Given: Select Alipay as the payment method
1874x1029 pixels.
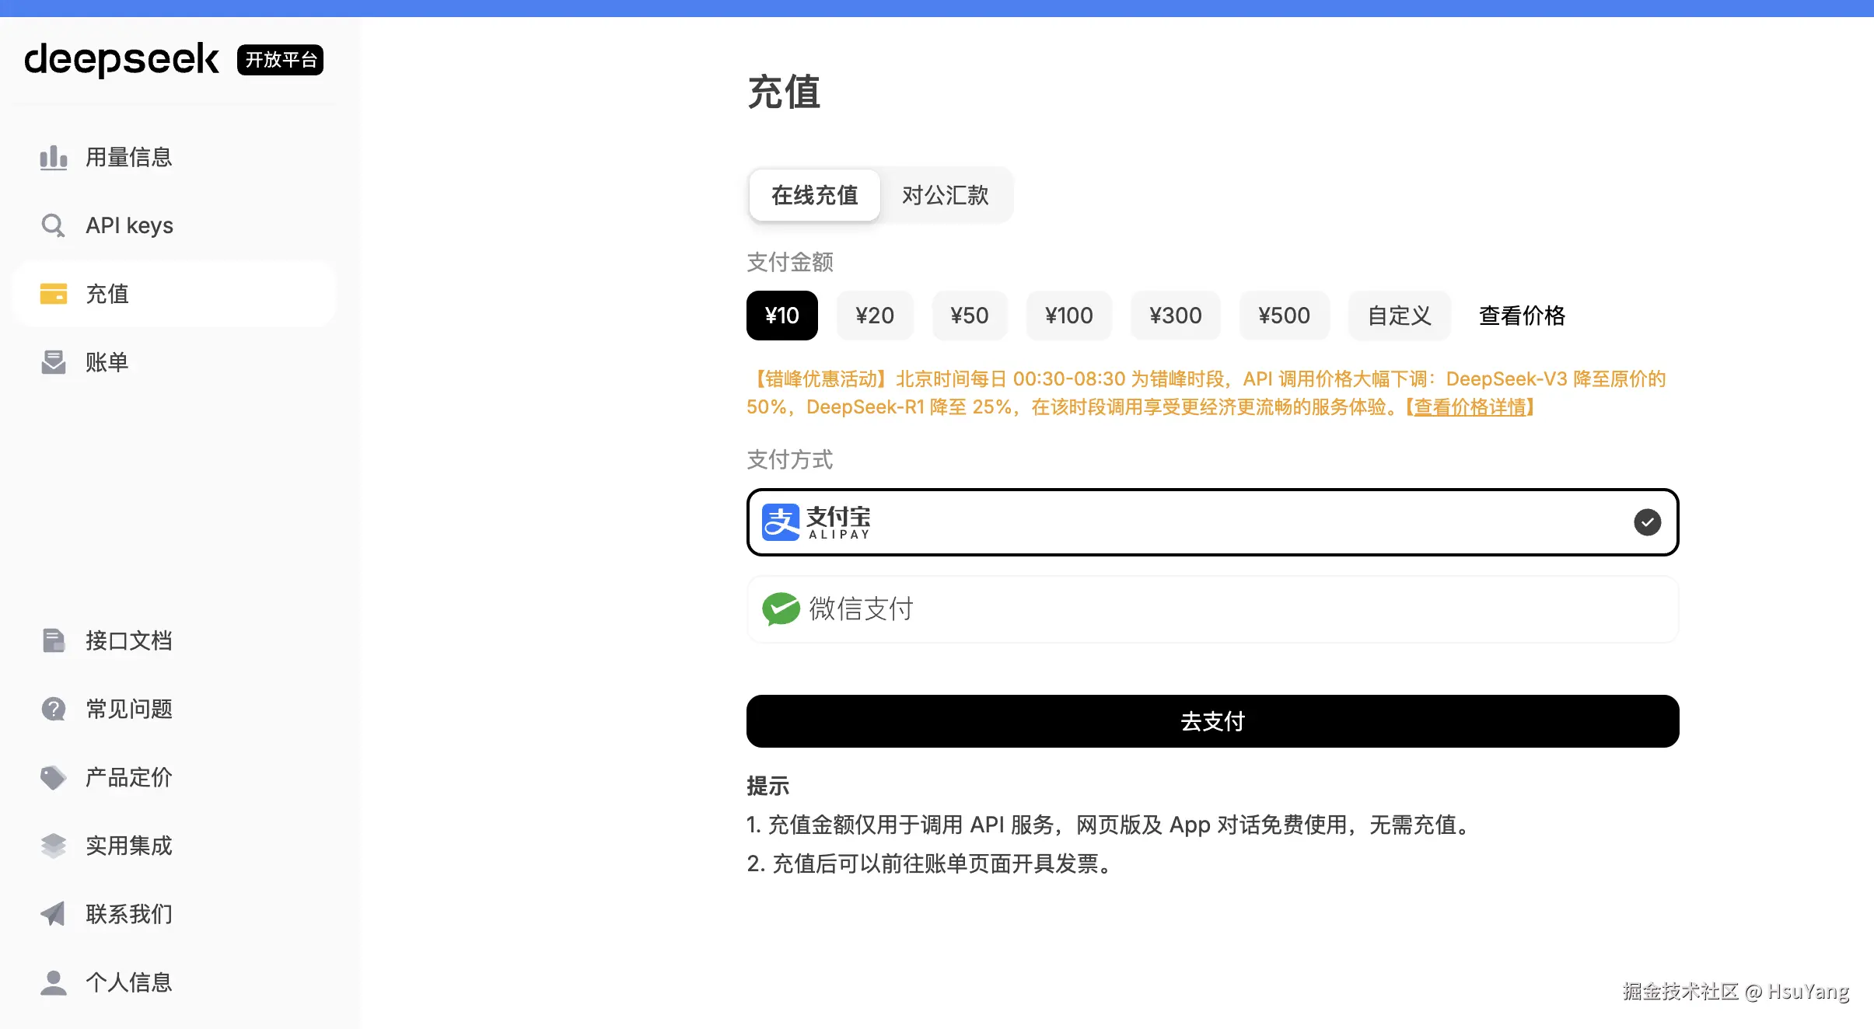Looking at the screenshot, I should [1211, 522].
